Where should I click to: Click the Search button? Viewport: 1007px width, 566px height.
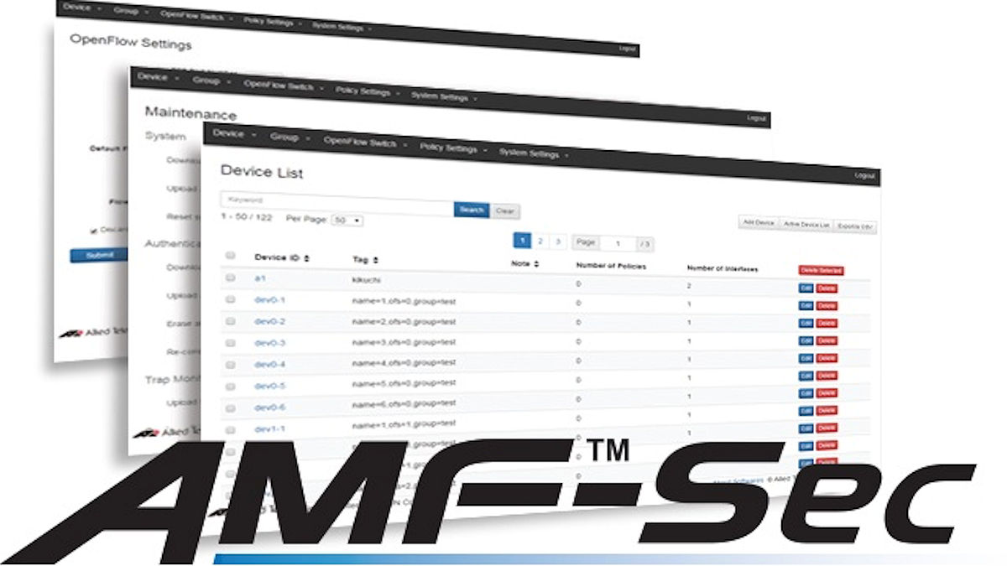(472, 210)
